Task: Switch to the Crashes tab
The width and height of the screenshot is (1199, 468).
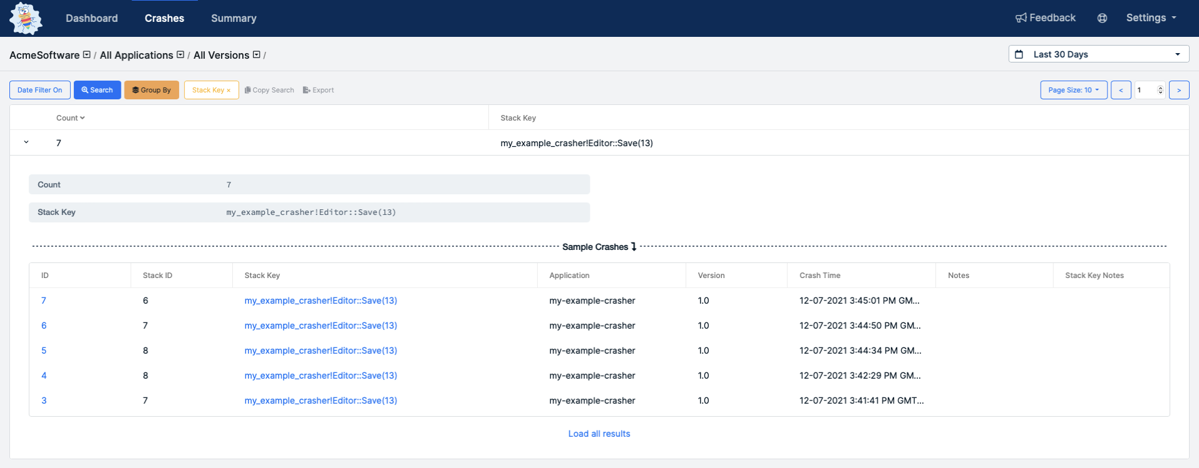Action: coord(164,18)
